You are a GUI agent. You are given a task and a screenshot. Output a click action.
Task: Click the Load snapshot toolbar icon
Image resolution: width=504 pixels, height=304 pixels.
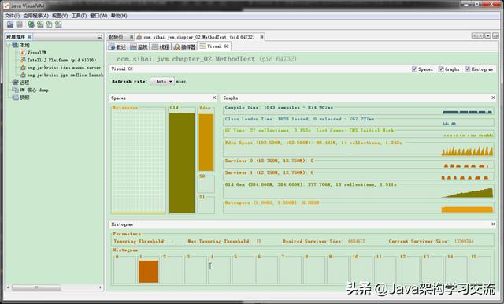pos(10,24)
